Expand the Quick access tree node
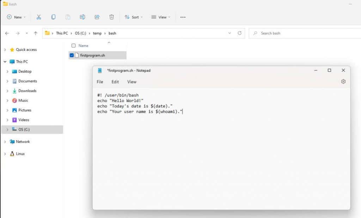 5,50
